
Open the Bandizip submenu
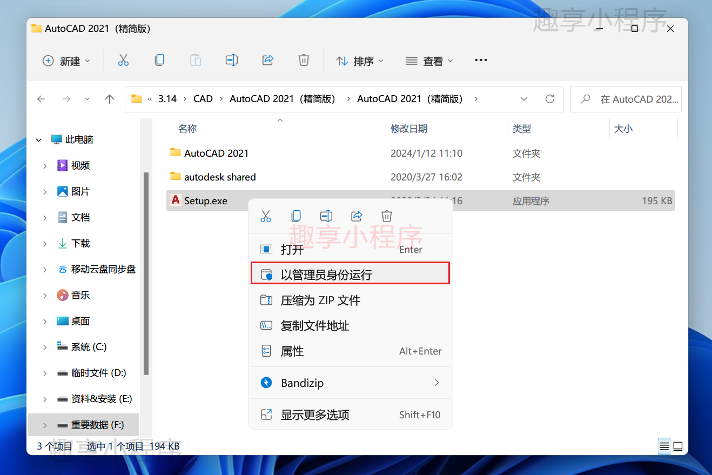pyautogui.click(x=351, y=383)
